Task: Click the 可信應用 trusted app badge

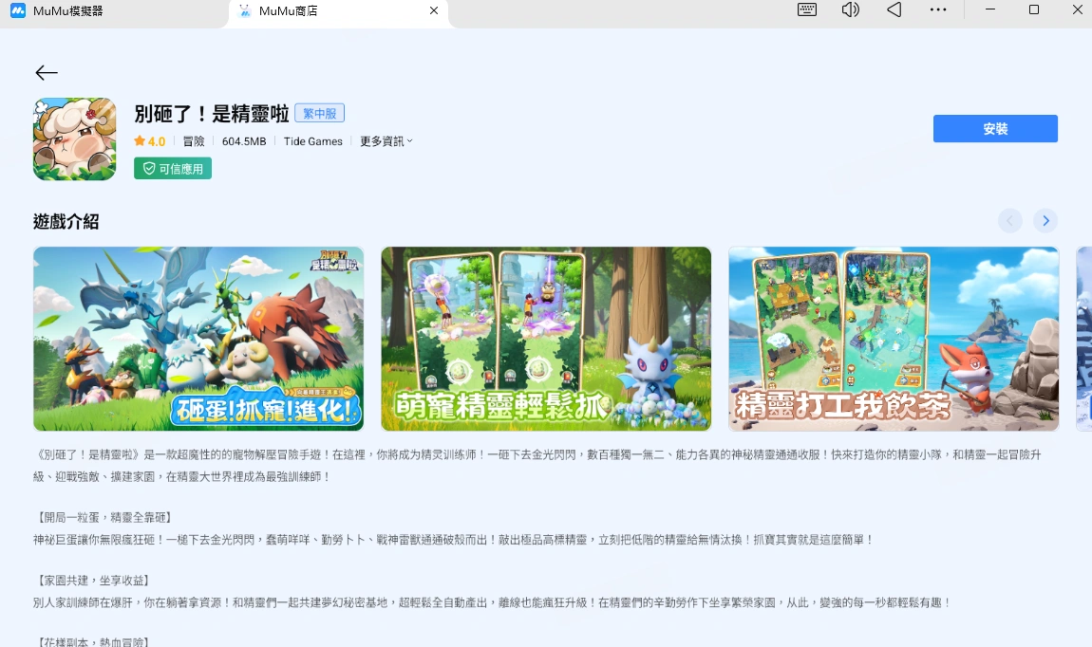Action: click(173, 168)
